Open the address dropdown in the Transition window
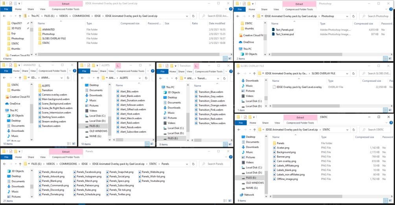 click(x=218, y=78)
